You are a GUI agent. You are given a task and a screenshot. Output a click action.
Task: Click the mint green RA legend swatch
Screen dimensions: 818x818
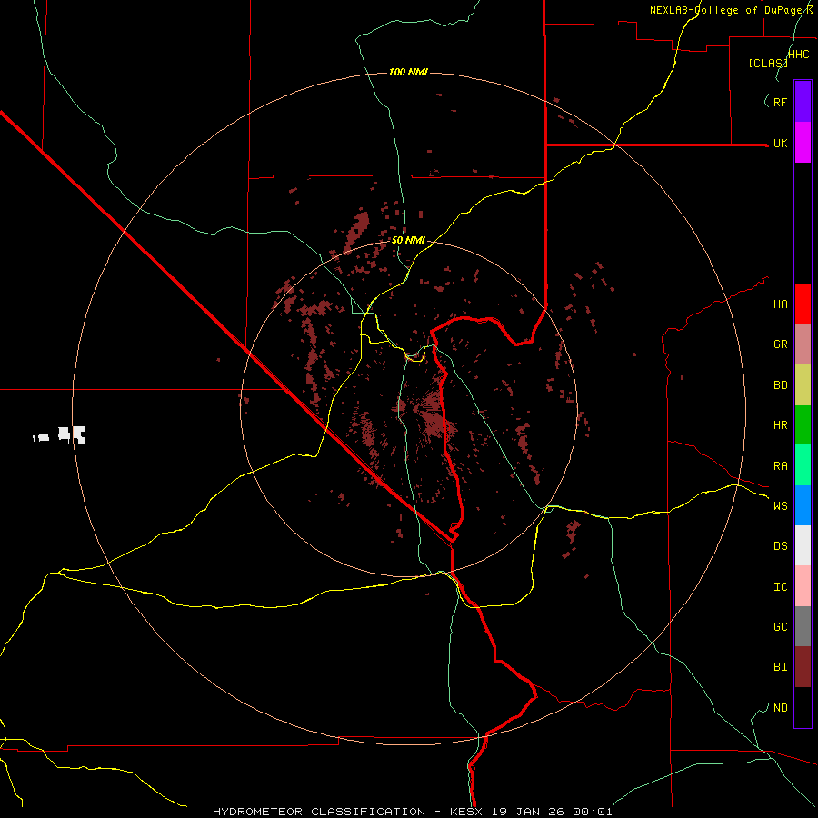coord(803,465)
